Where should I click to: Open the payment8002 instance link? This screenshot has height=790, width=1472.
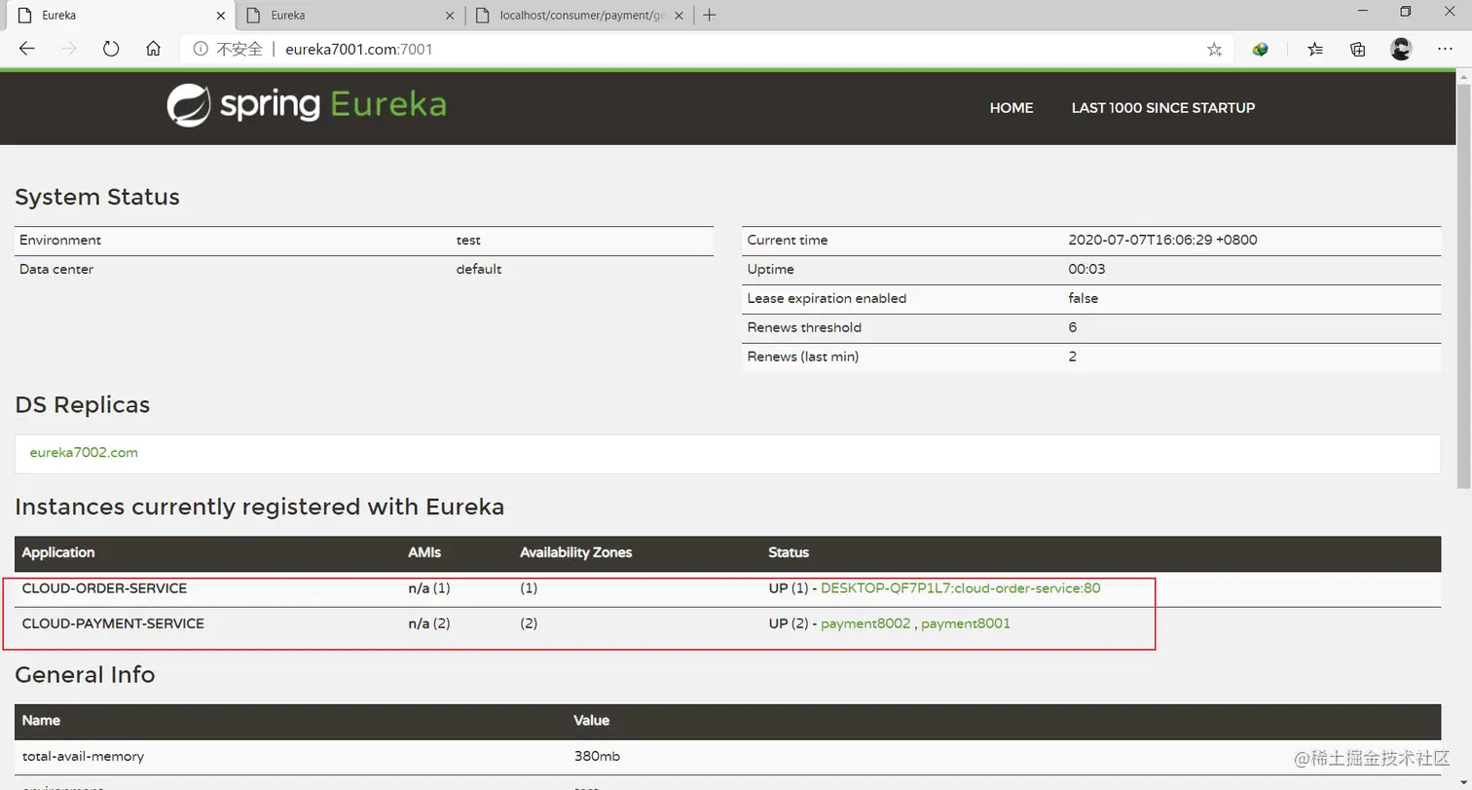[x=865, y=623]
